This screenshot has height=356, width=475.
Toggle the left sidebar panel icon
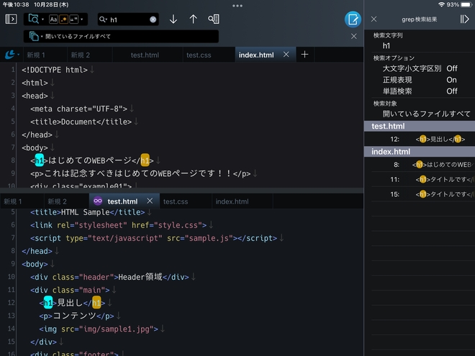coord(11,19)
